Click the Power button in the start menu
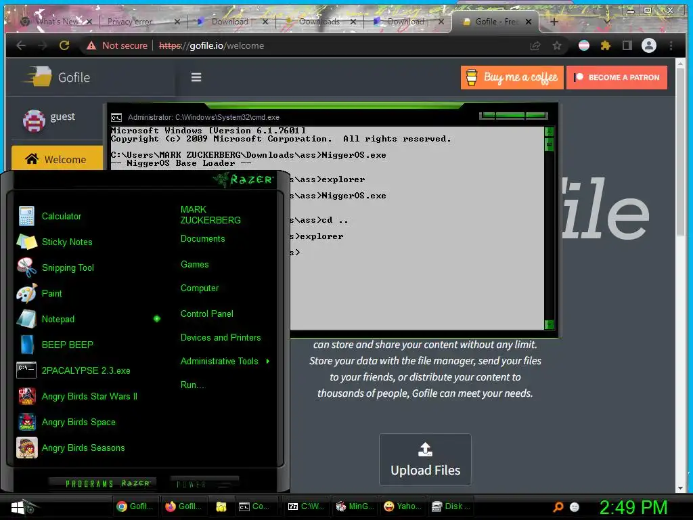This screenshot has width=693, height=520. click(x=204, y=483)
